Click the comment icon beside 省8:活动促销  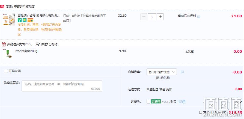coord(199,17)
